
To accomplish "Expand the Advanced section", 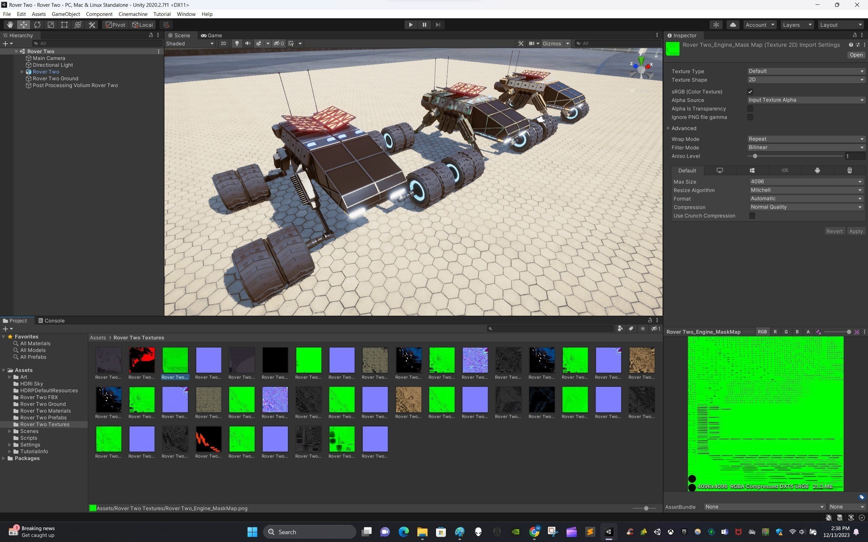I will click(684, 128).
